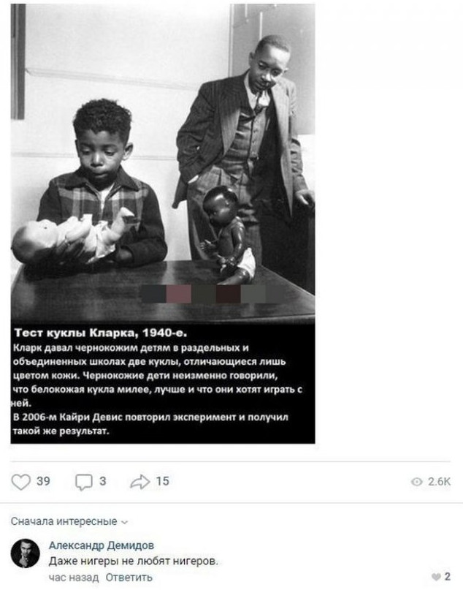Share the post using the arrow icon

139,481
